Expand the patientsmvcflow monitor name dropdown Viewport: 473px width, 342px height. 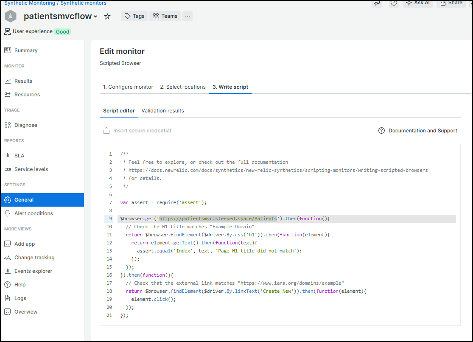(95, 17)
